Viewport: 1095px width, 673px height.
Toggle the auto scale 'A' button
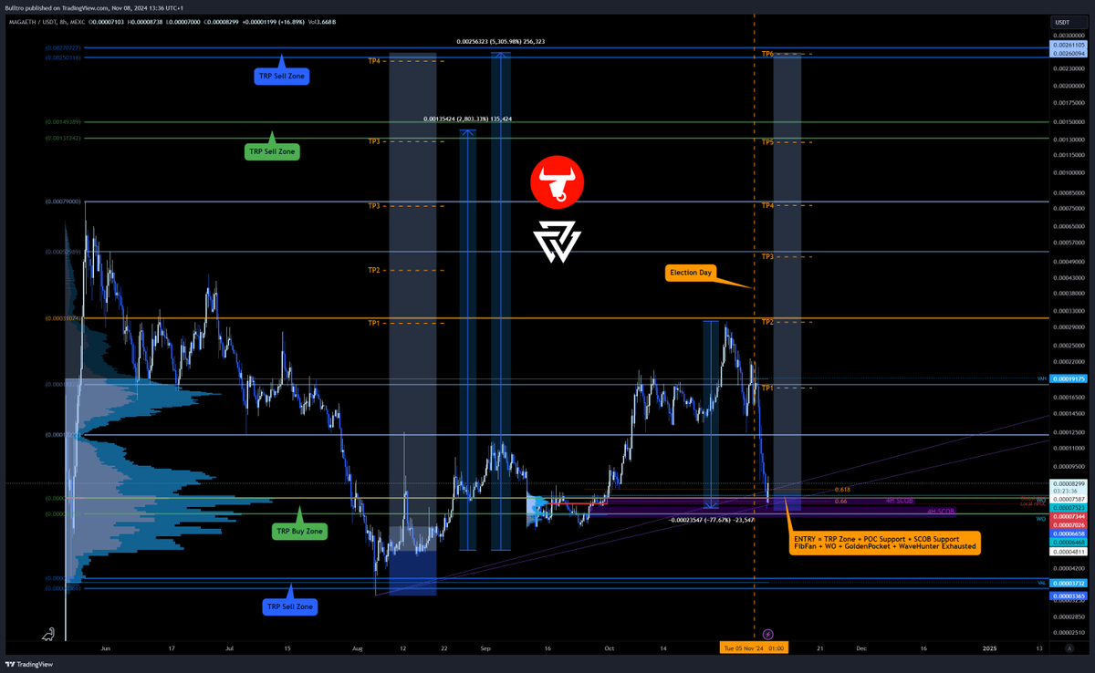click(x=1070, y=647)
